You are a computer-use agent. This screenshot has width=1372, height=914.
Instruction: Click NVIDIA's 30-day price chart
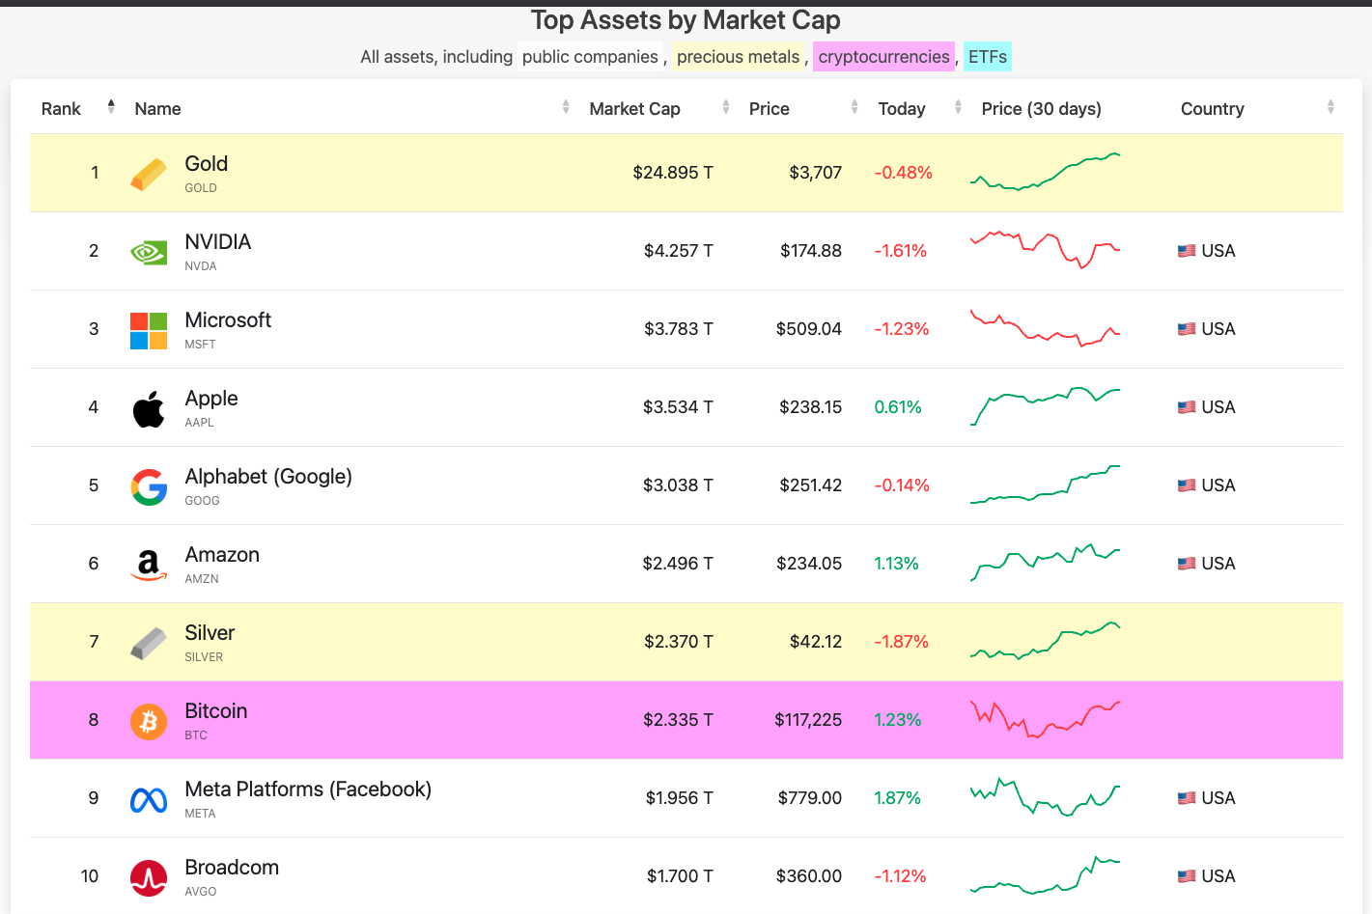coord(1045,250)
